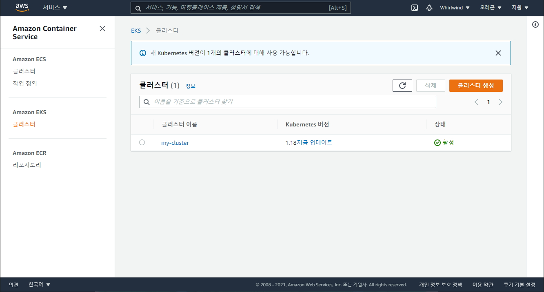Open ECR 리포지토리 in sidebar
Screen dimensions: 544x292
click(x=27, y=165)
